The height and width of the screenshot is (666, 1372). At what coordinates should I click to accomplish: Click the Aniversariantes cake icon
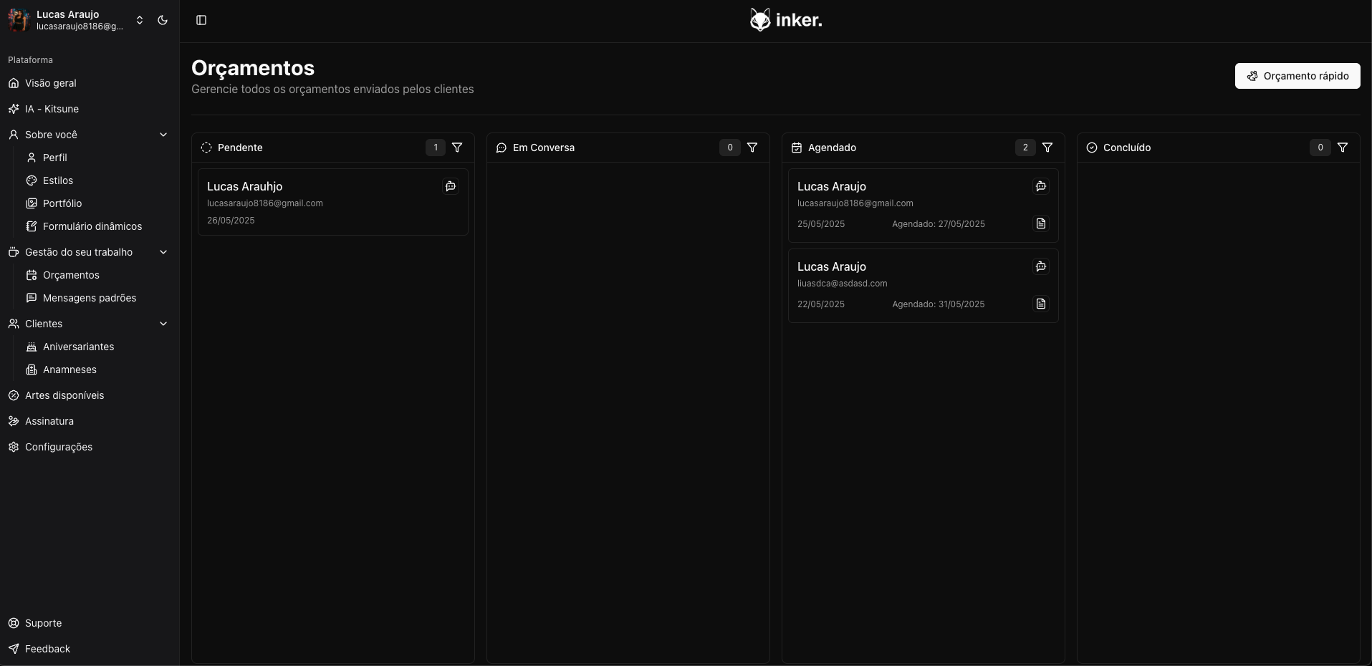tap(32, 347)
